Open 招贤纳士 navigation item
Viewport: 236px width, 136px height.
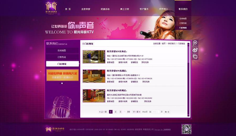click(164, 9)
